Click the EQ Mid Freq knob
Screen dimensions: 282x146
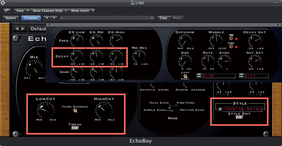[x=97, y=40]
